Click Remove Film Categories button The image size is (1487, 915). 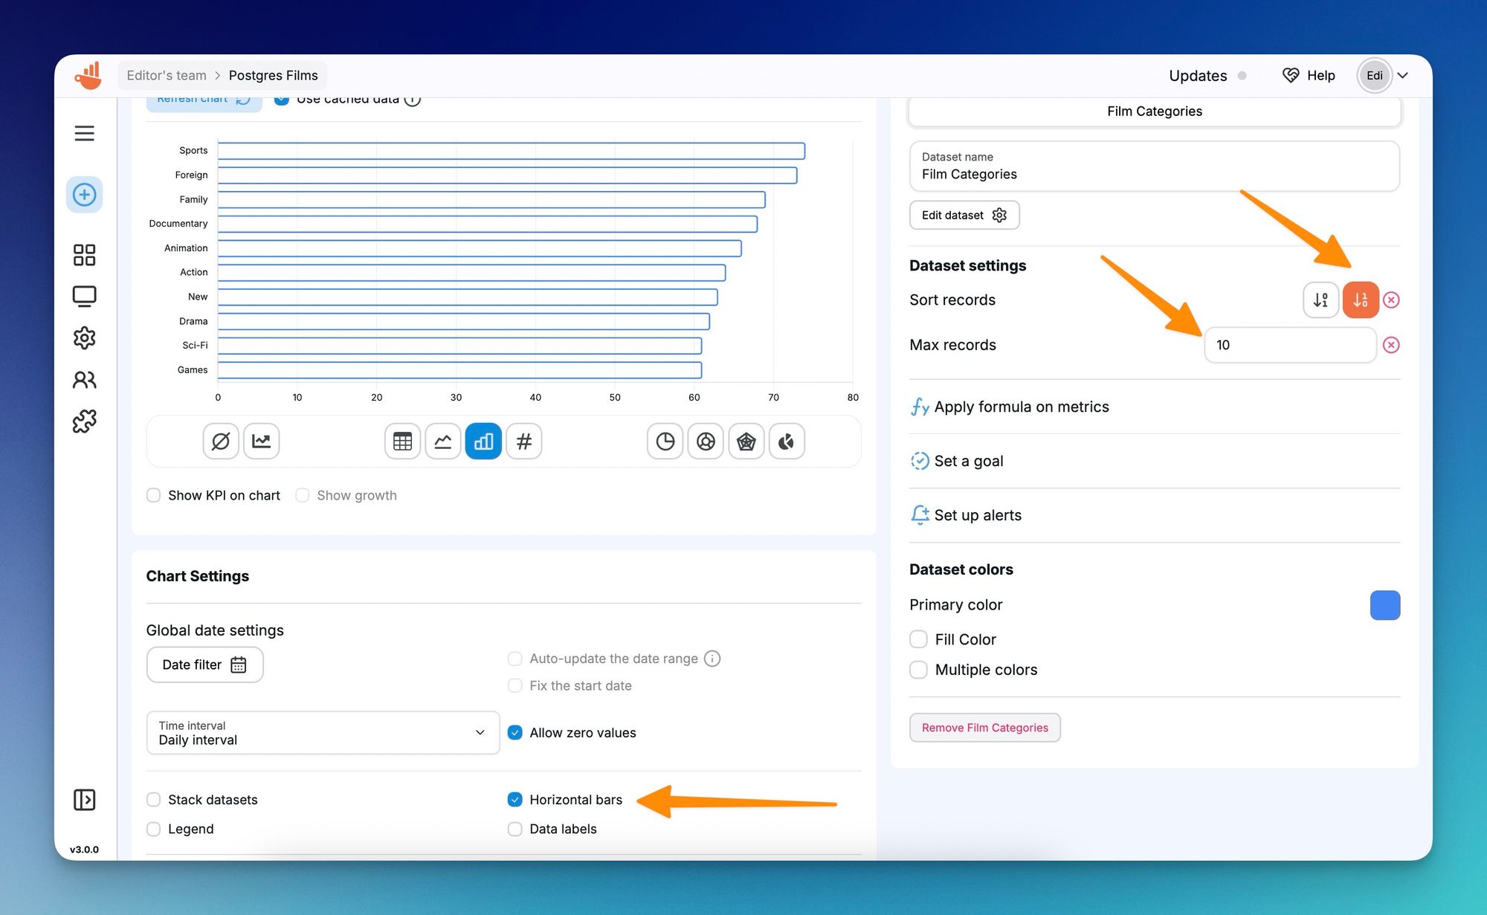coord(984,728)
